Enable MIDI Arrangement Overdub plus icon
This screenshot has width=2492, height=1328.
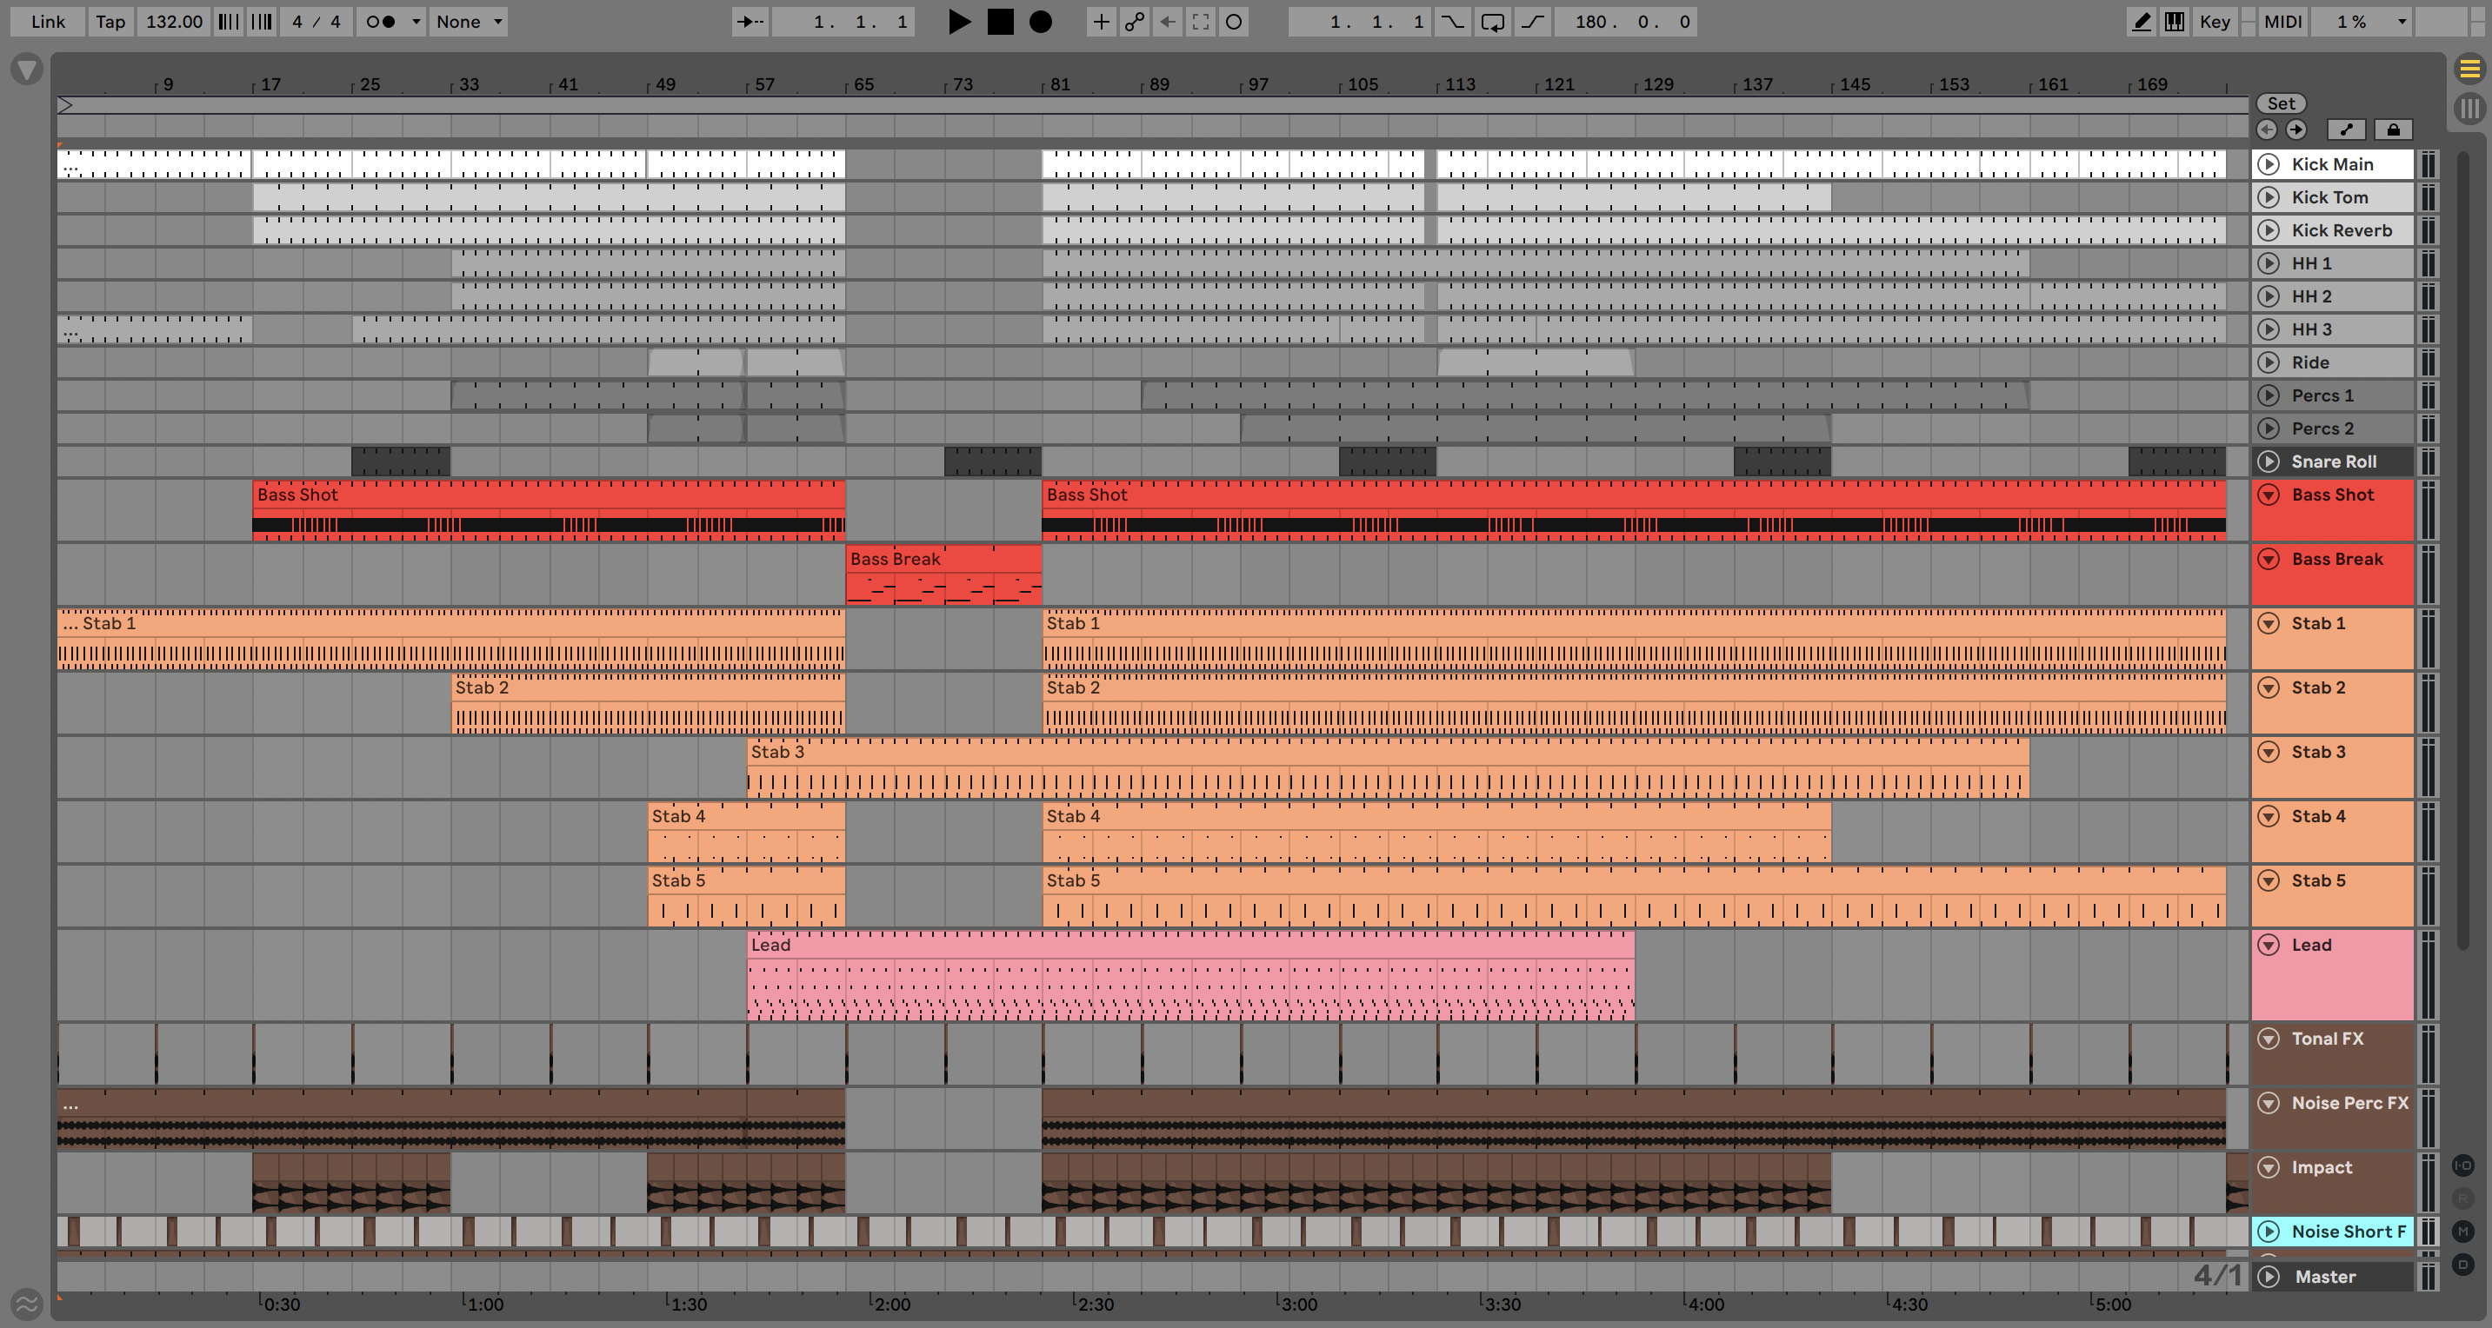[x=1101, y=21]
